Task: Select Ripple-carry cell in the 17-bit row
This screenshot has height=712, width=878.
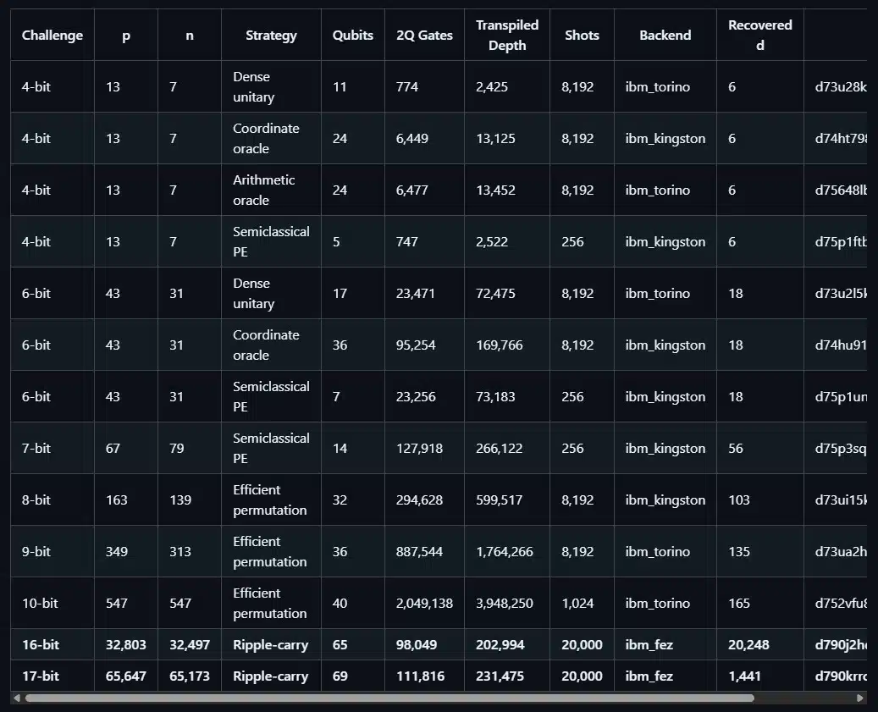Action: point(270,676)
